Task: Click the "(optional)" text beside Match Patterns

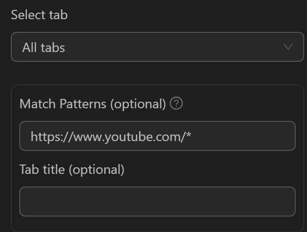Action: tap(138, 104)
